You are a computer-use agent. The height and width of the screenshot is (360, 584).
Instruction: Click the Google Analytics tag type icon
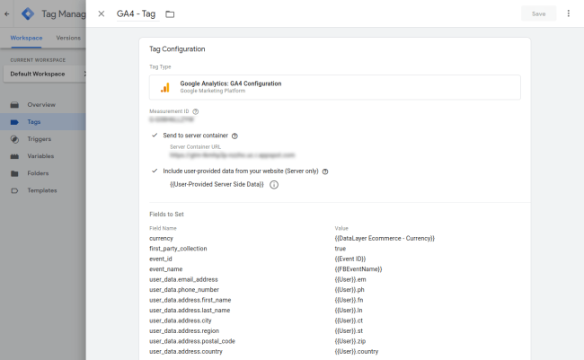165,87
